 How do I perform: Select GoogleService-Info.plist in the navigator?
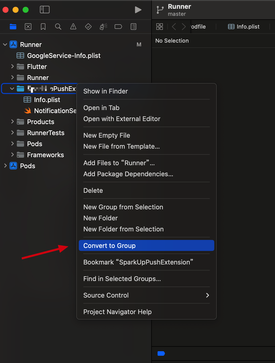coord(64,56)
